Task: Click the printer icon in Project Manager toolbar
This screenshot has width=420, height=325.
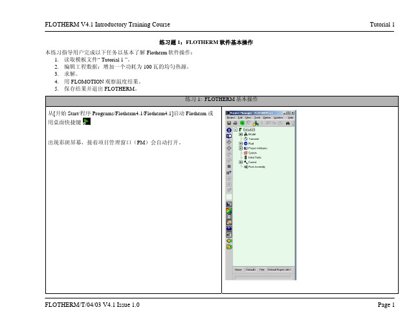Action: point(235,123)
